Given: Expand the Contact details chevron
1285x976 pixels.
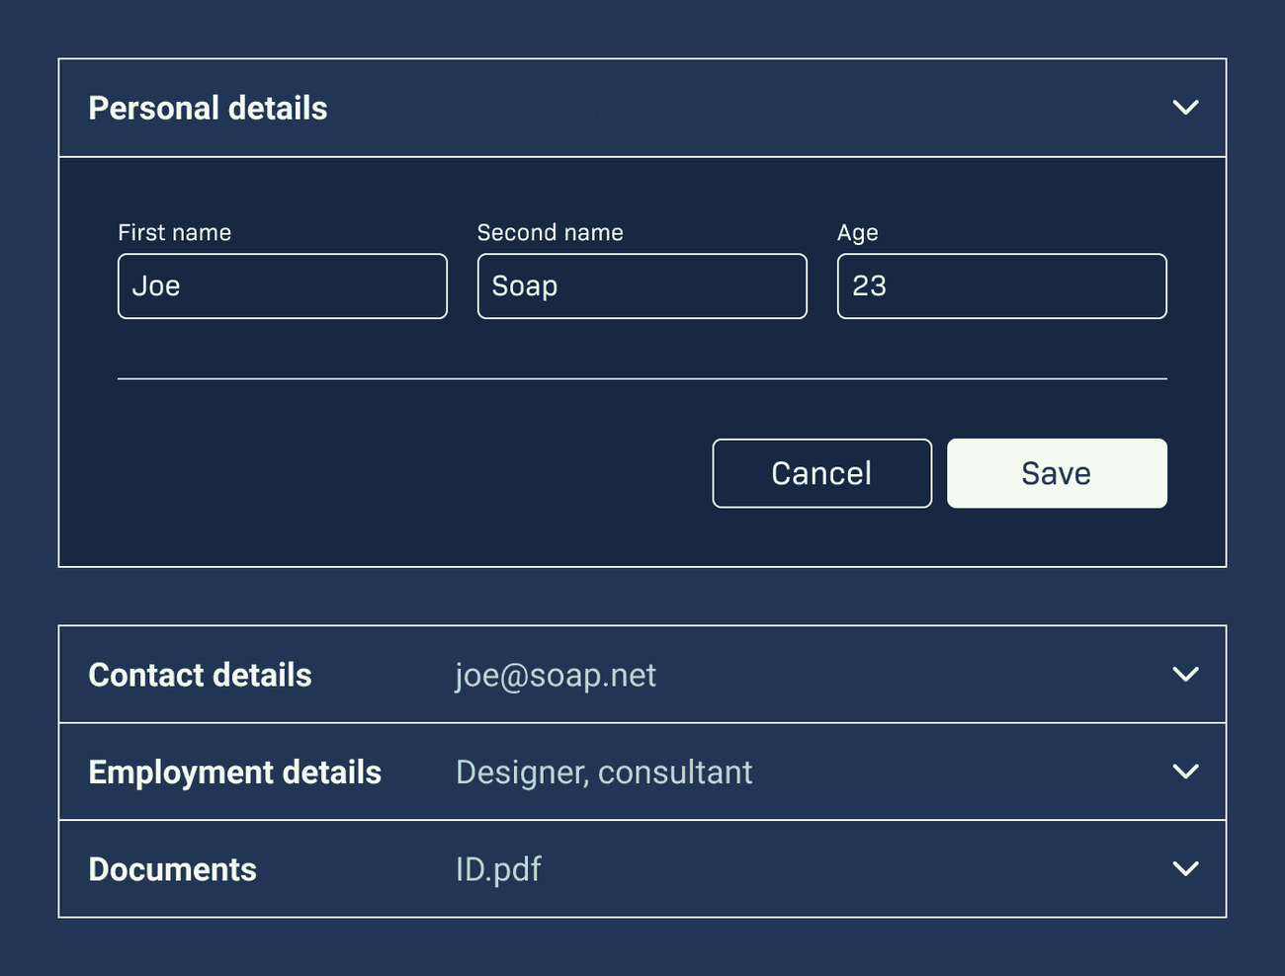Looking at the screenshot, I should pos(1185,674).
